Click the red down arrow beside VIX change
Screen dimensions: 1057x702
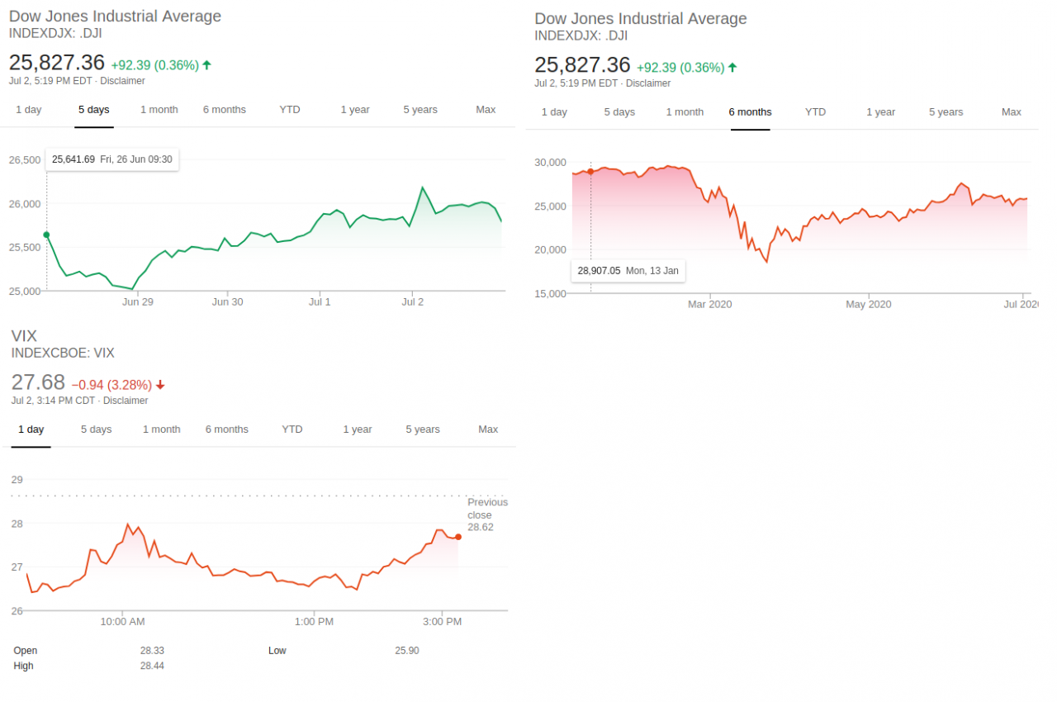(160, 384)
